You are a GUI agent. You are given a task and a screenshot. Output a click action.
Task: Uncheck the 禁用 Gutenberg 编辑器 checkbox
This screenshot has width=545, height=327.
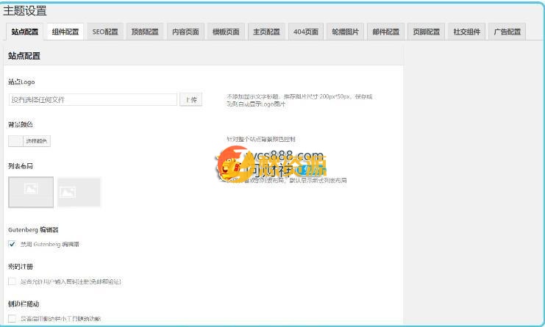pyautogui.click(x=13, y=244)
